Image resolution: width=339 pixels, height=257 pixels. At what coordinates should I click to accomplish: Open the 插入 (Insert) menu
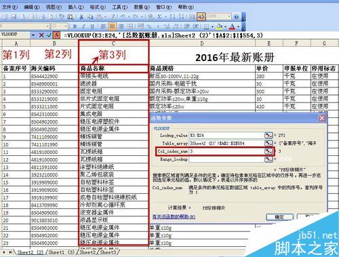[76, 7]
